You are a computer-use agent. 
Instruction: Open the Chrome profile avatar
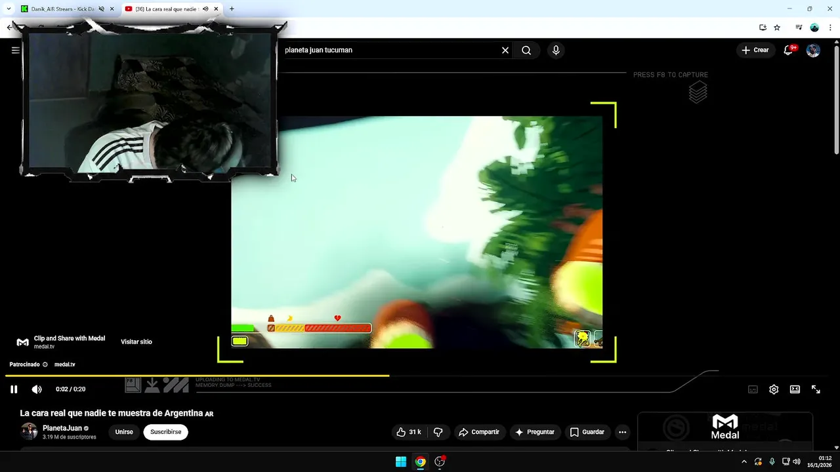pyautogui.click(x=814, y=28)
